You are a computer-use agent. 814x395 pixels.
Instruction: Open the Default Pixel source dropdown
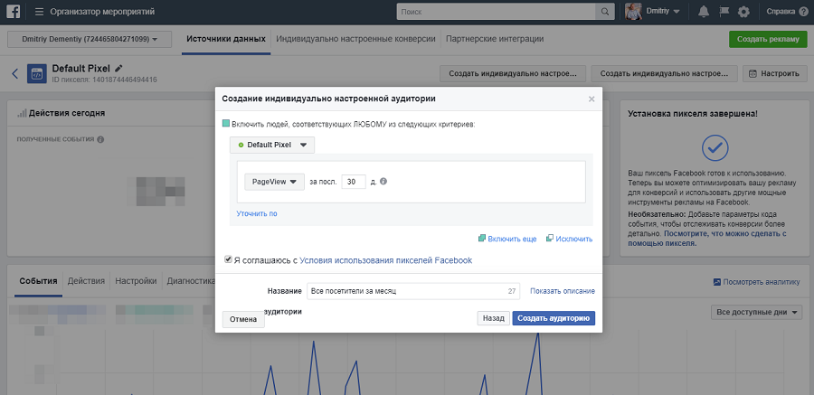coord(272,145)
